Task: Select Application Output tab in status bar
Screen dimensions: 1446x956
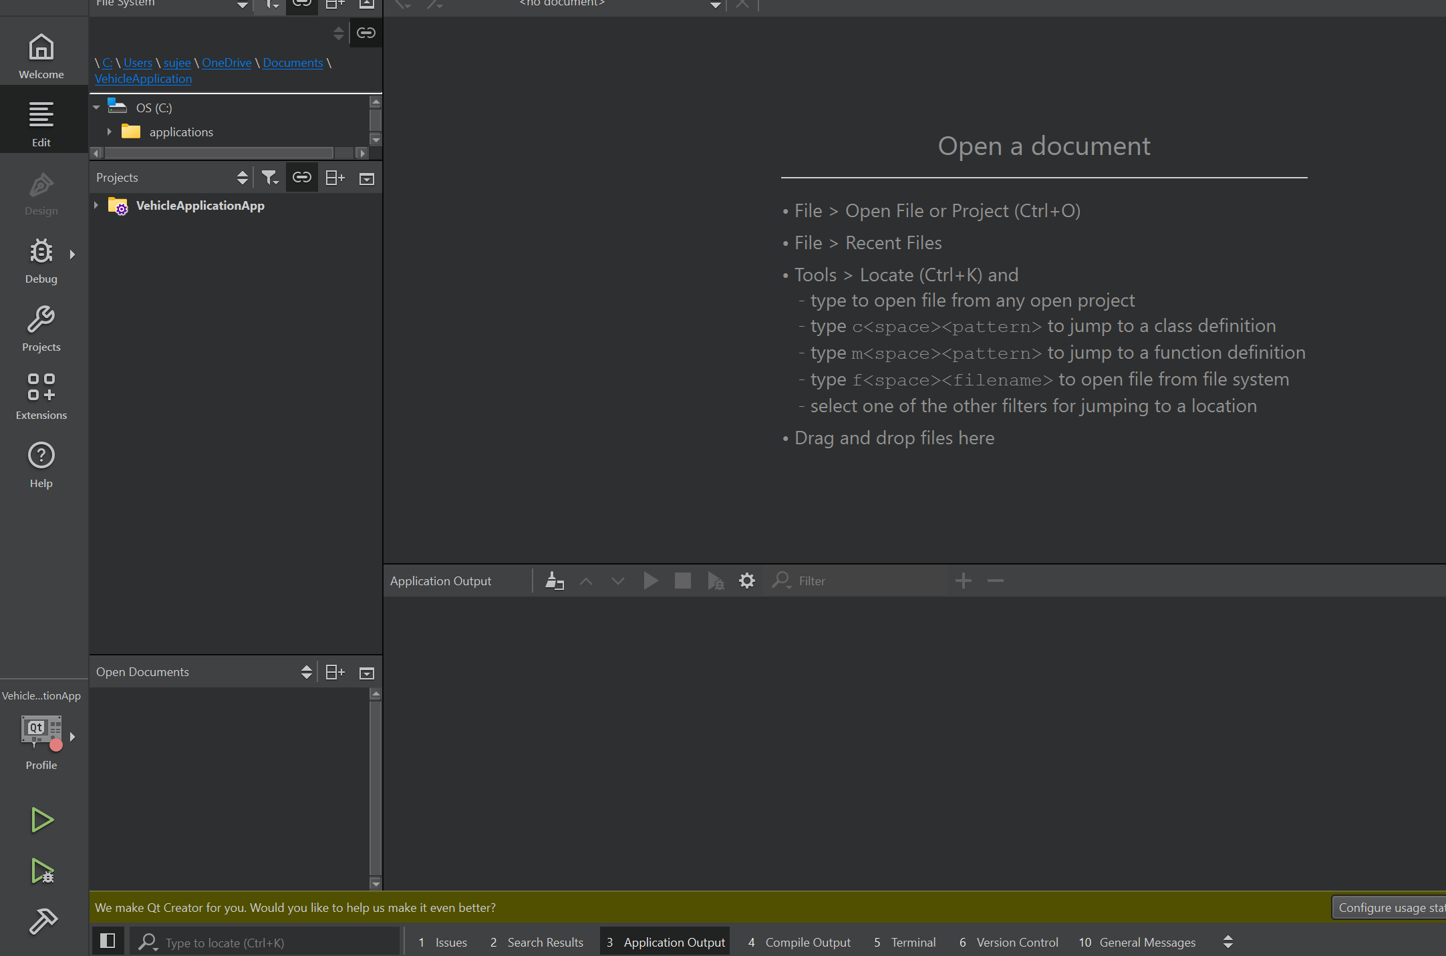Action: (666, 942)
